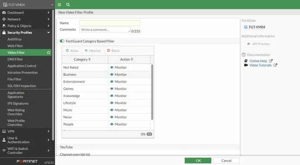Image resolution: width=300 pixels, height=165 pixels.
Task: Click the eye icon in Games row
Action: tap(112, 89)
